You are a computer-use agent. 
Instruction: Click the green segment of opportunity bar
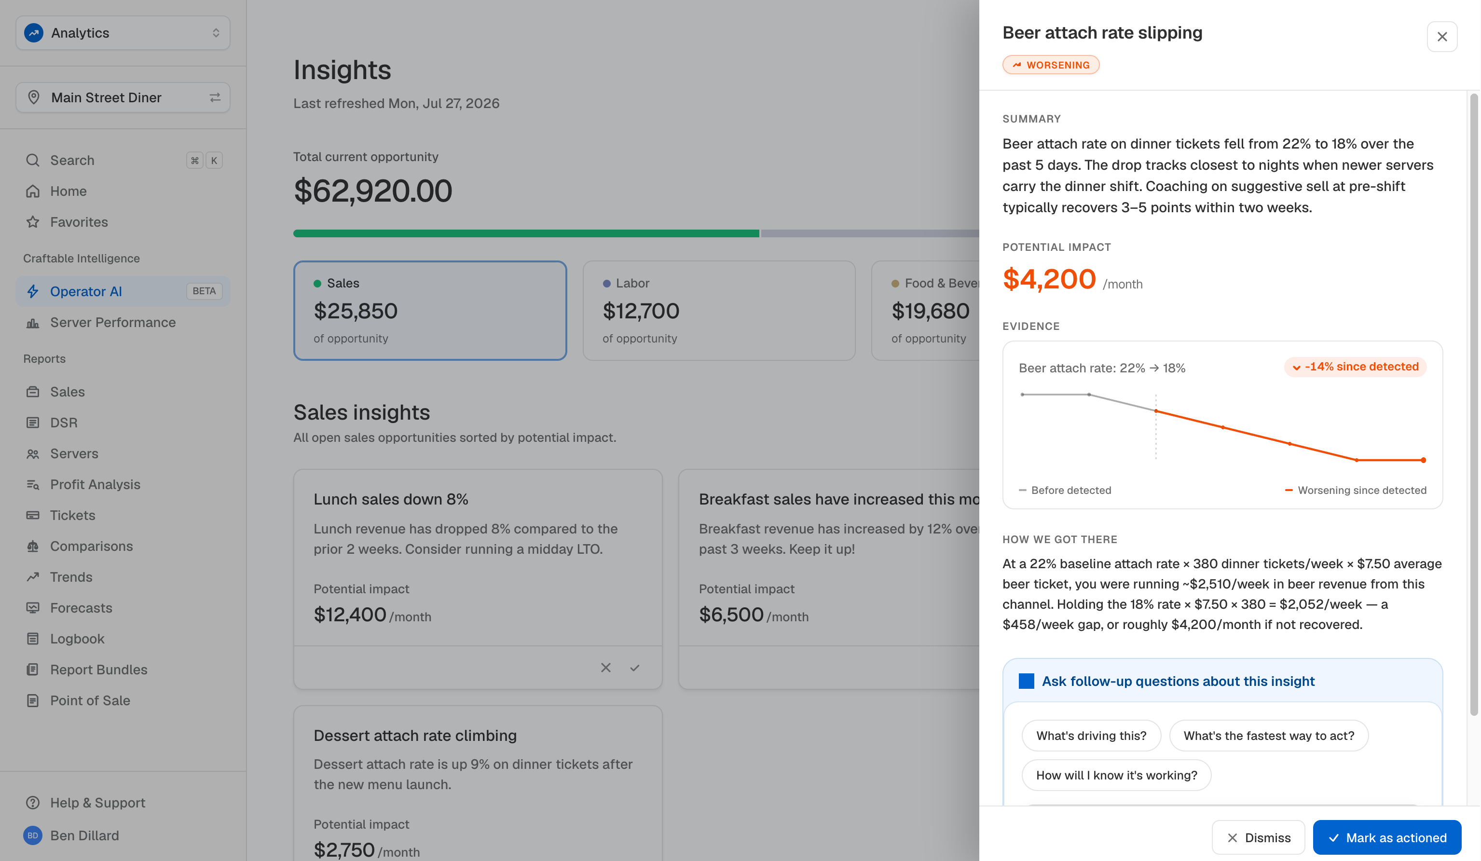526,233
